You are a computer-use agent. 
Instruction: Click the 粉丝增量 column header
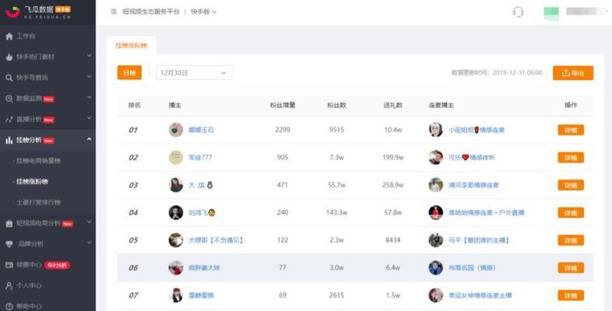point(283,105)
